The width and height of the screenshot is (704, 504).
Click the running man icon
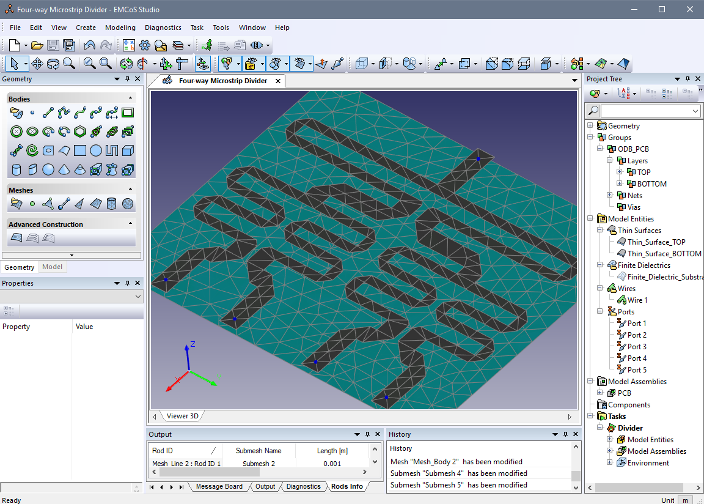click(208, 45)
